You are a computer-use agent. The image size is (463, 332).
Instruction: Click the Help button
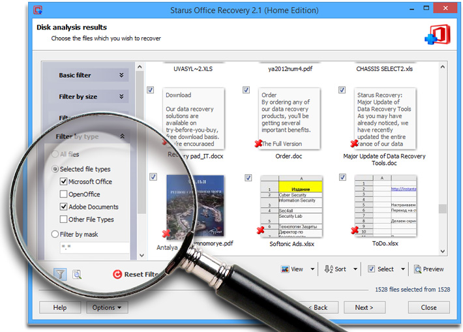pos(60,307)
